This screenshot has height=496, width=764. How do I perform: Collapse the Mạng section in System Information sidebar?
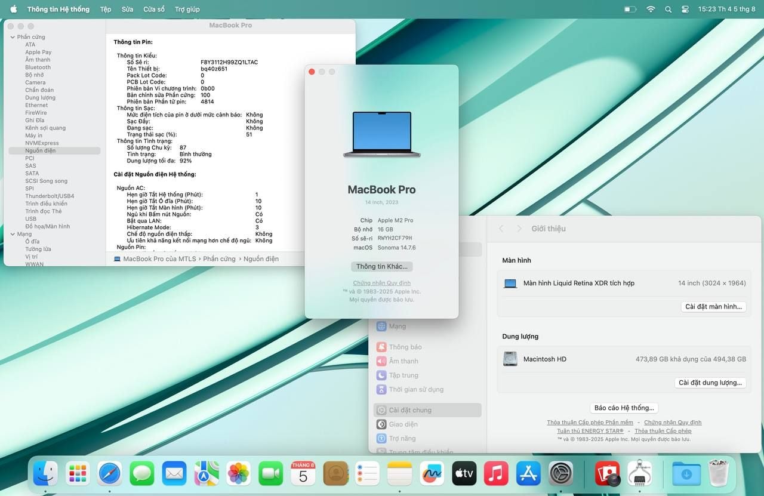point(12,234)
